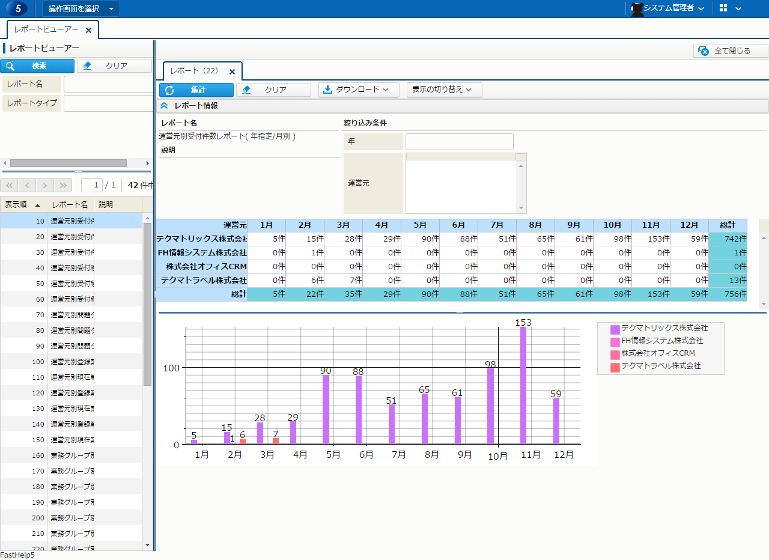
Task: Open the 表示の切り替え dropdown
Action: pos(444,90)
